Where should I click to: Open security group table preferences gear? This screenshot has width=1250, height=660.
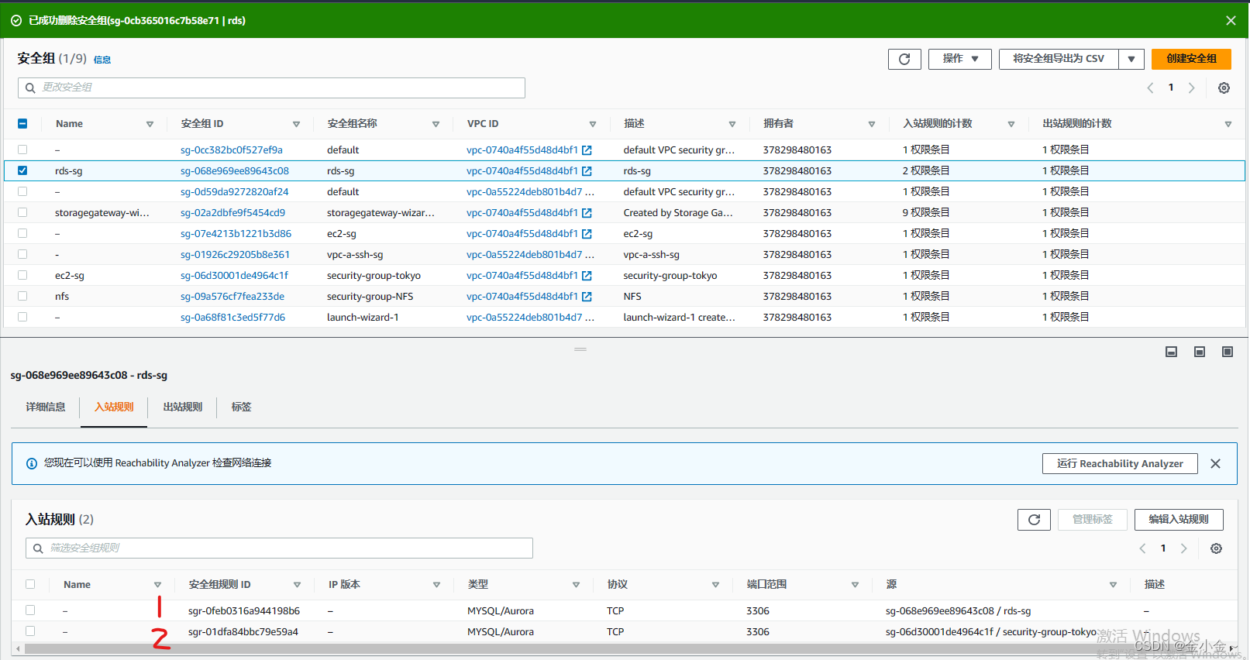1224,88
